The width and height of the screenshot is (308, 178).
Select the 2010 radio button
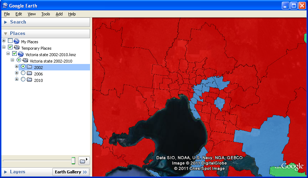pyautogui.click(x=23, y=79)
